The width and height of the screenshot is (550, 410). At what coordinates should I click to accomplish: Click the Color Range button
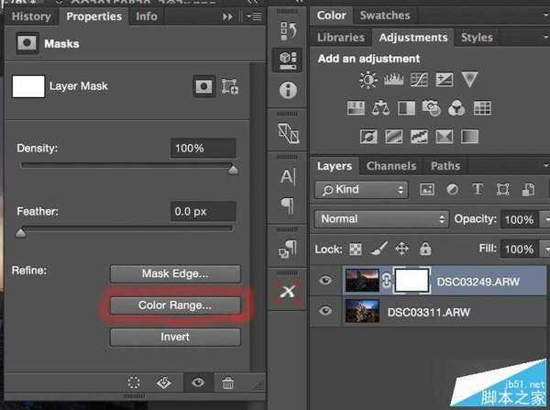click(x=175, y=305)
